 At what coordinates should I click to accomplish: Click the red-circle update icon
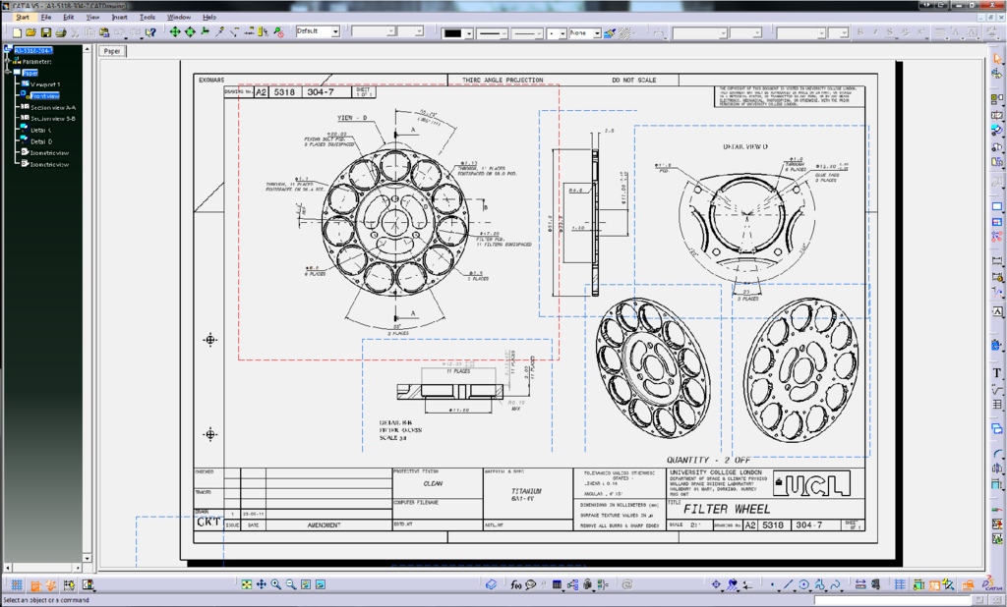point(278,31)
